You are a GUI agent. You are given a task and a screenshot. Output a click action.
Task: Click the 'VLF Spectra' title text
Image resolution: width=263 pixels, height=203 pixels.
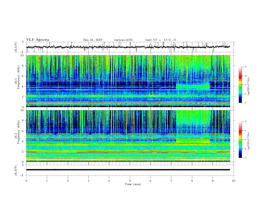(38, 40)
